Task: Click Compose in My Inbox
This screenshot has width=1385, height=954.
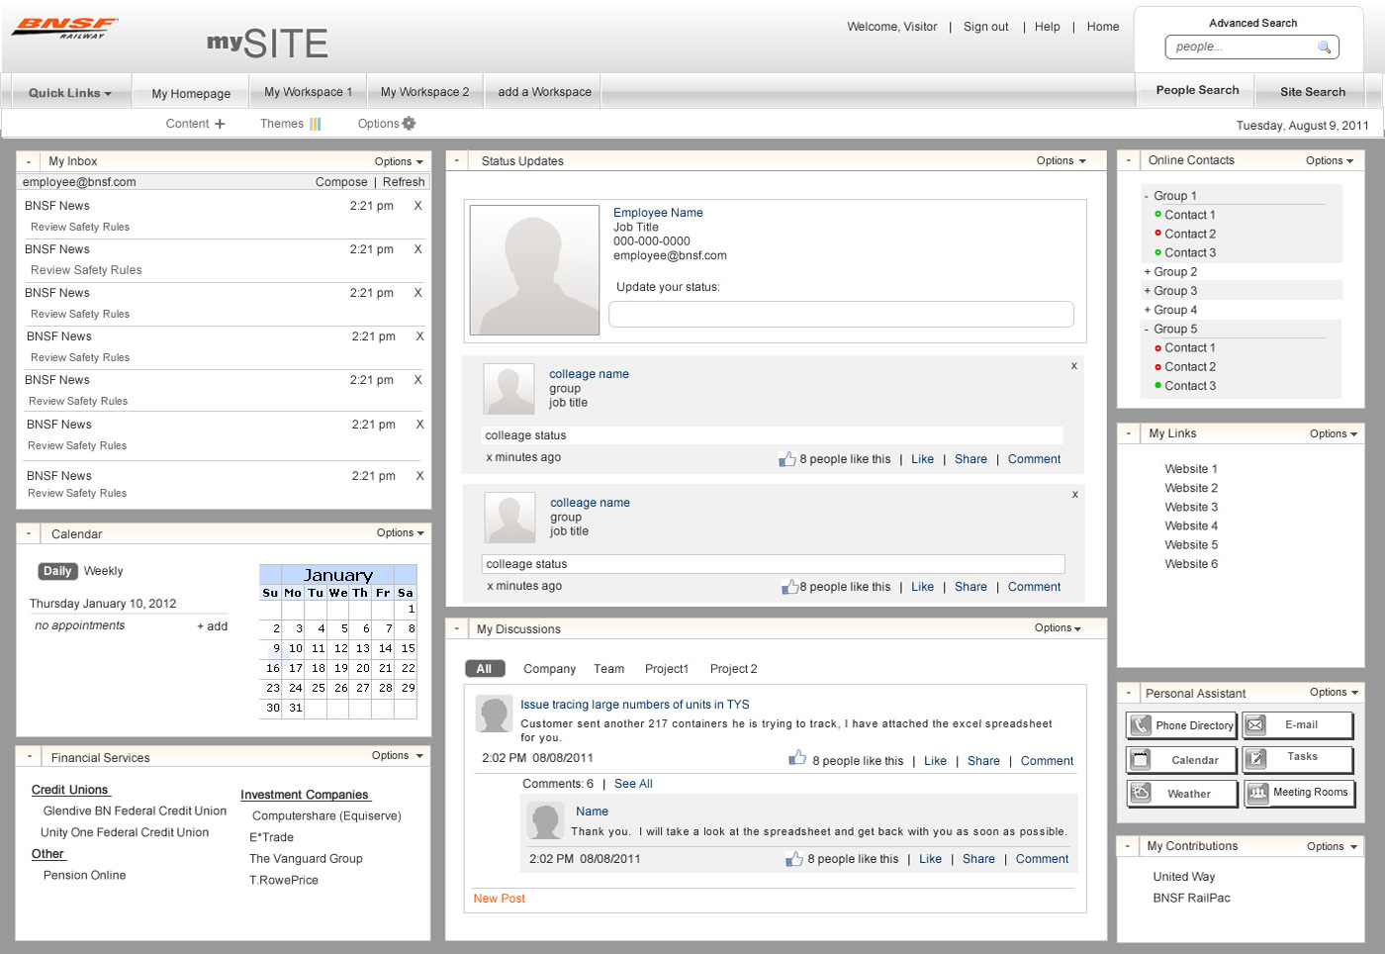Action: [341, 182]
